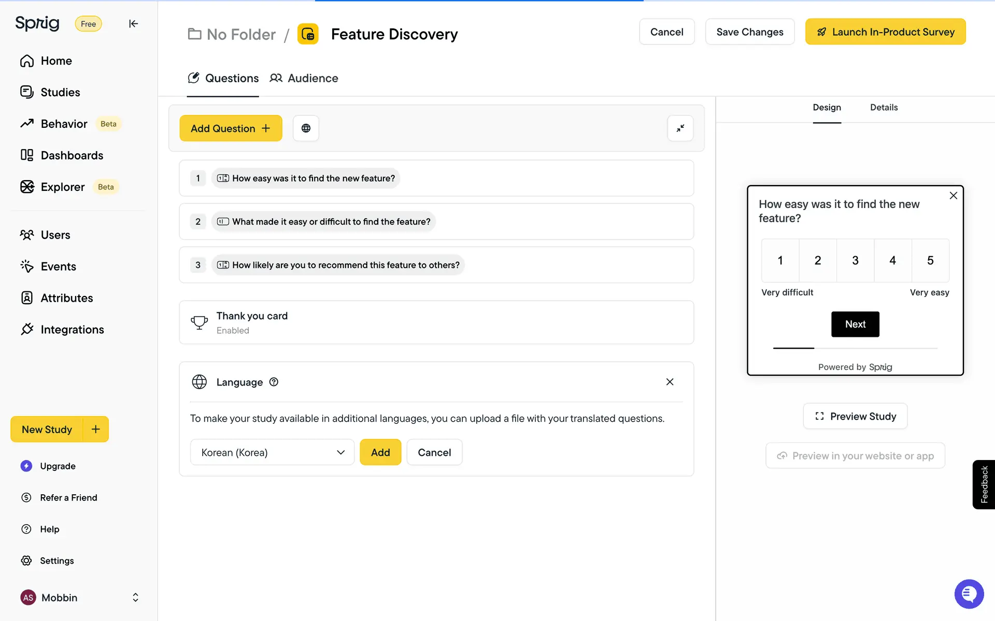
Task: Open the Korean (Korea) language dropdown
Action: [x=272, y=452]
